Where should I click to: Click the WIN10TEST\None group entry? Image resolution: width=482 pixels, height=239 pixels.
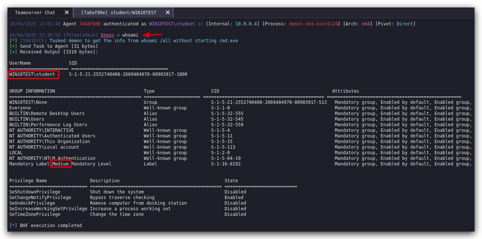tap(28, 102)
